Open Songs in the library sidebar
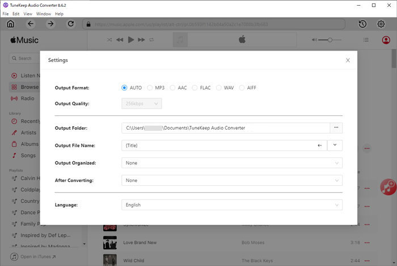Screen dimensions: 397x266 tap(25, 155)
